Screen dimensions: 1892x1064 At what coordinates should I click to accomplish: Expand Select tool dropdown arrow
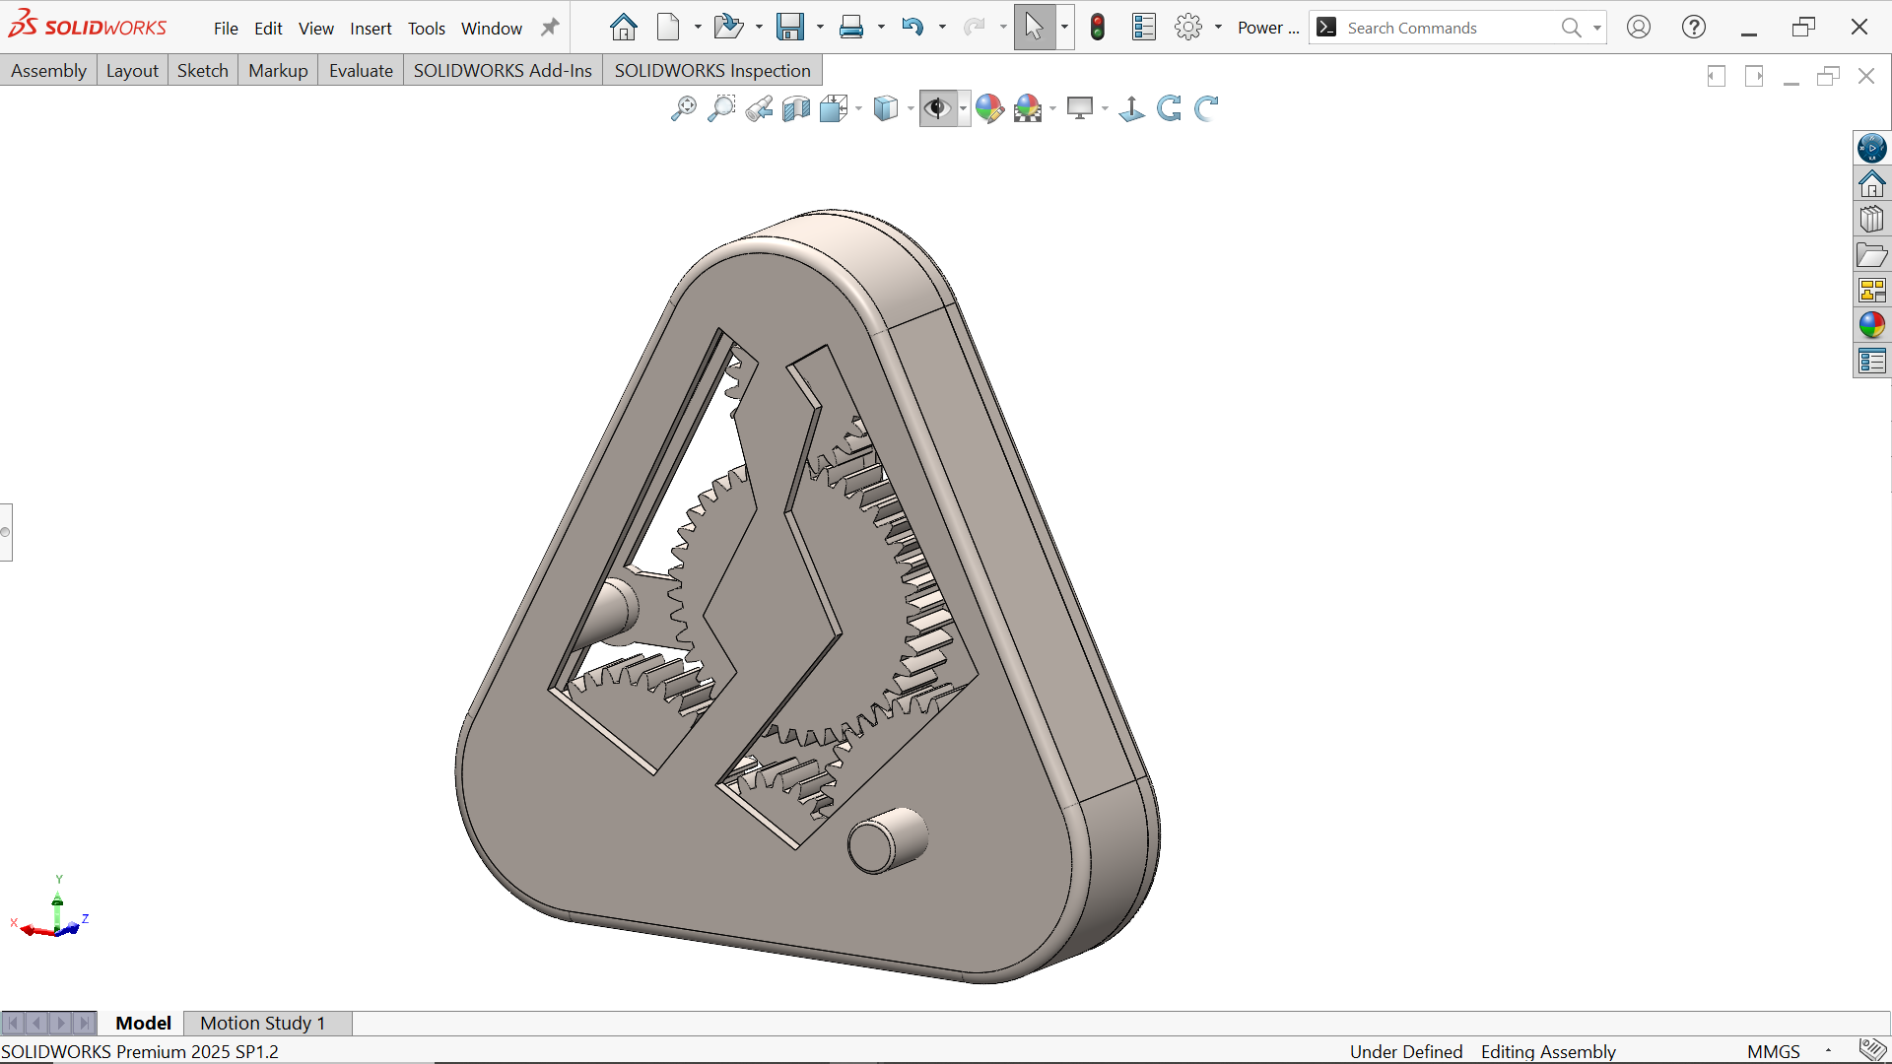[x=1064, y=28]
